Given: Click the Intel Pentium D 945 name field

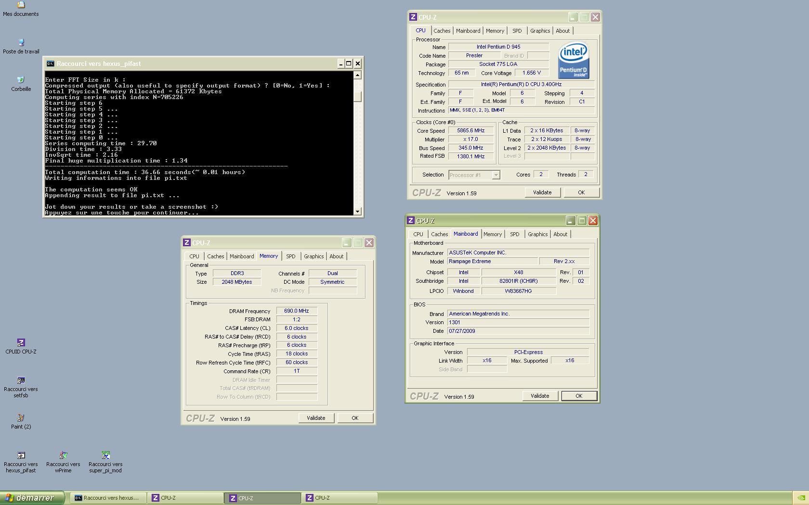Looking at the screenshot, I should 498,47.
